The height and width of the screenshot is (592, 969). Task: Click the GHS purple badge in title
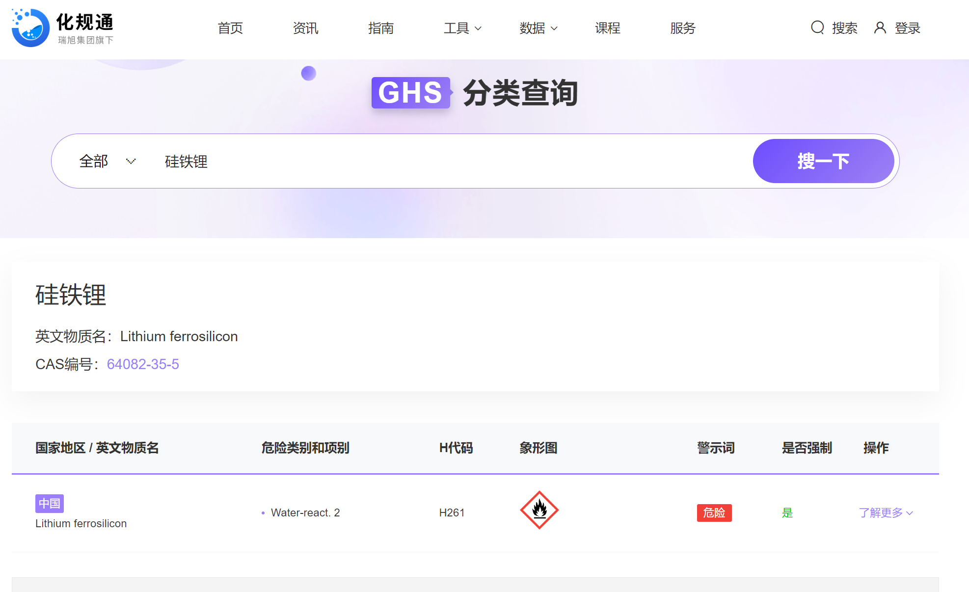click(x=410, y=93)
